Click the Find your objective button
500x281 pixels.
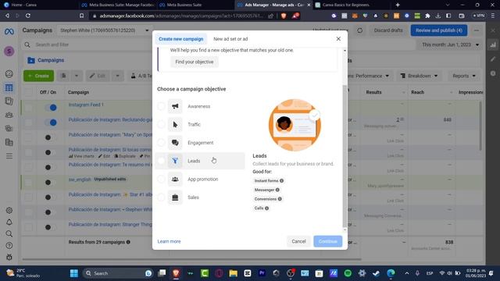[195, 62]
